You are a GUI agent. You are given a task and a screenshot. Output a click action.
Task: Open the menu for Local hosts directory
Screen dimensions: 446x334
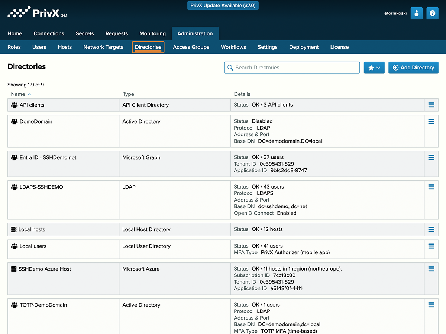tap(431, 229)
